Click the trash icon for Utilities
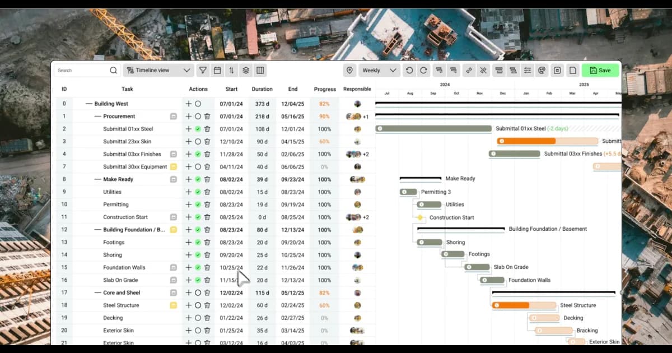The image size is (672, 353). 207,192
